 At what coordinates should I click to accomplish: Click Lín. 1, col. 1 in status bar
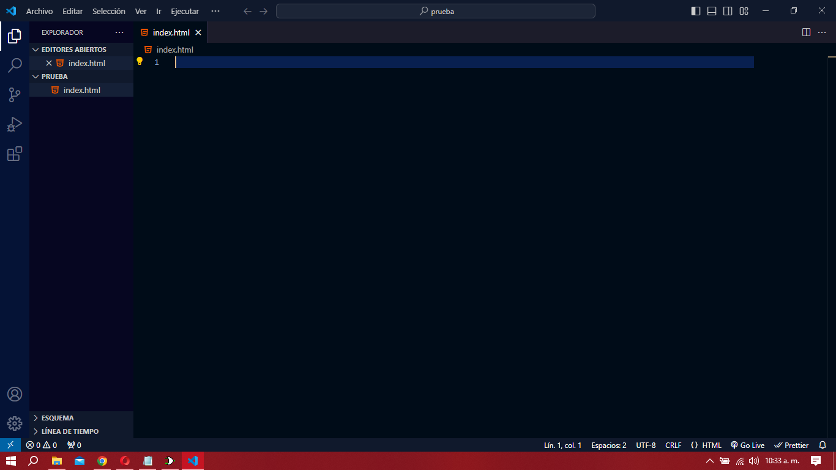(562, 445)
